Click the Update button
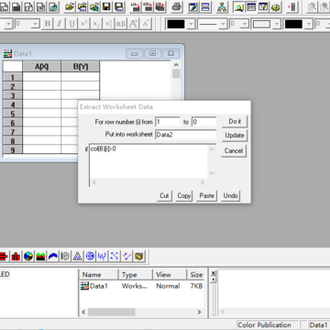The width and height of the screenshot is (330, 330). click(235, 136)
